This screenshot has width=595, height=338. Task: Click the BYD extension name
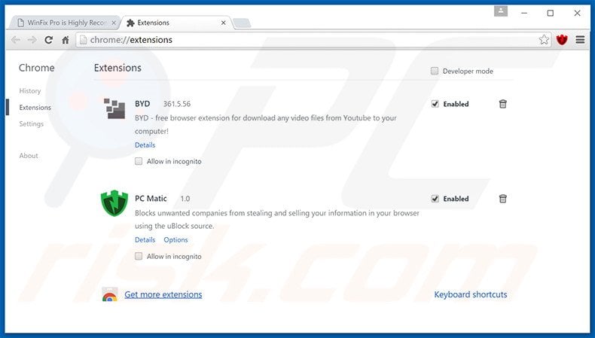[x=142, y=104]
